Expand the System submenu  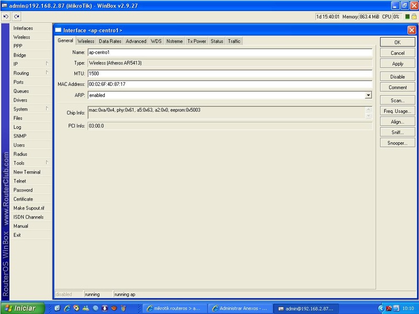pos(30,109)
